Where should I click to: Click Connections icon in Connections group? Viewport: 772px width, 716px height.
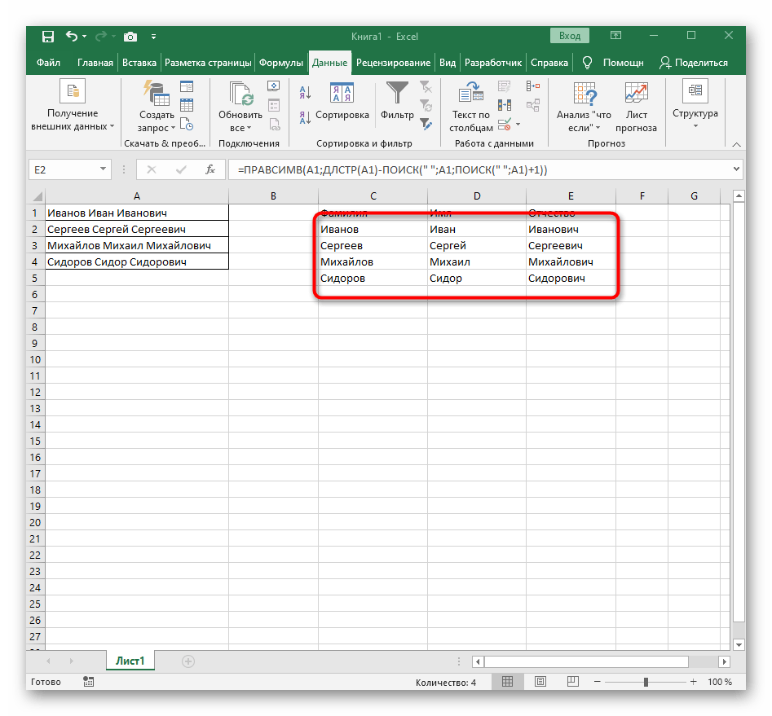[273, 86]
